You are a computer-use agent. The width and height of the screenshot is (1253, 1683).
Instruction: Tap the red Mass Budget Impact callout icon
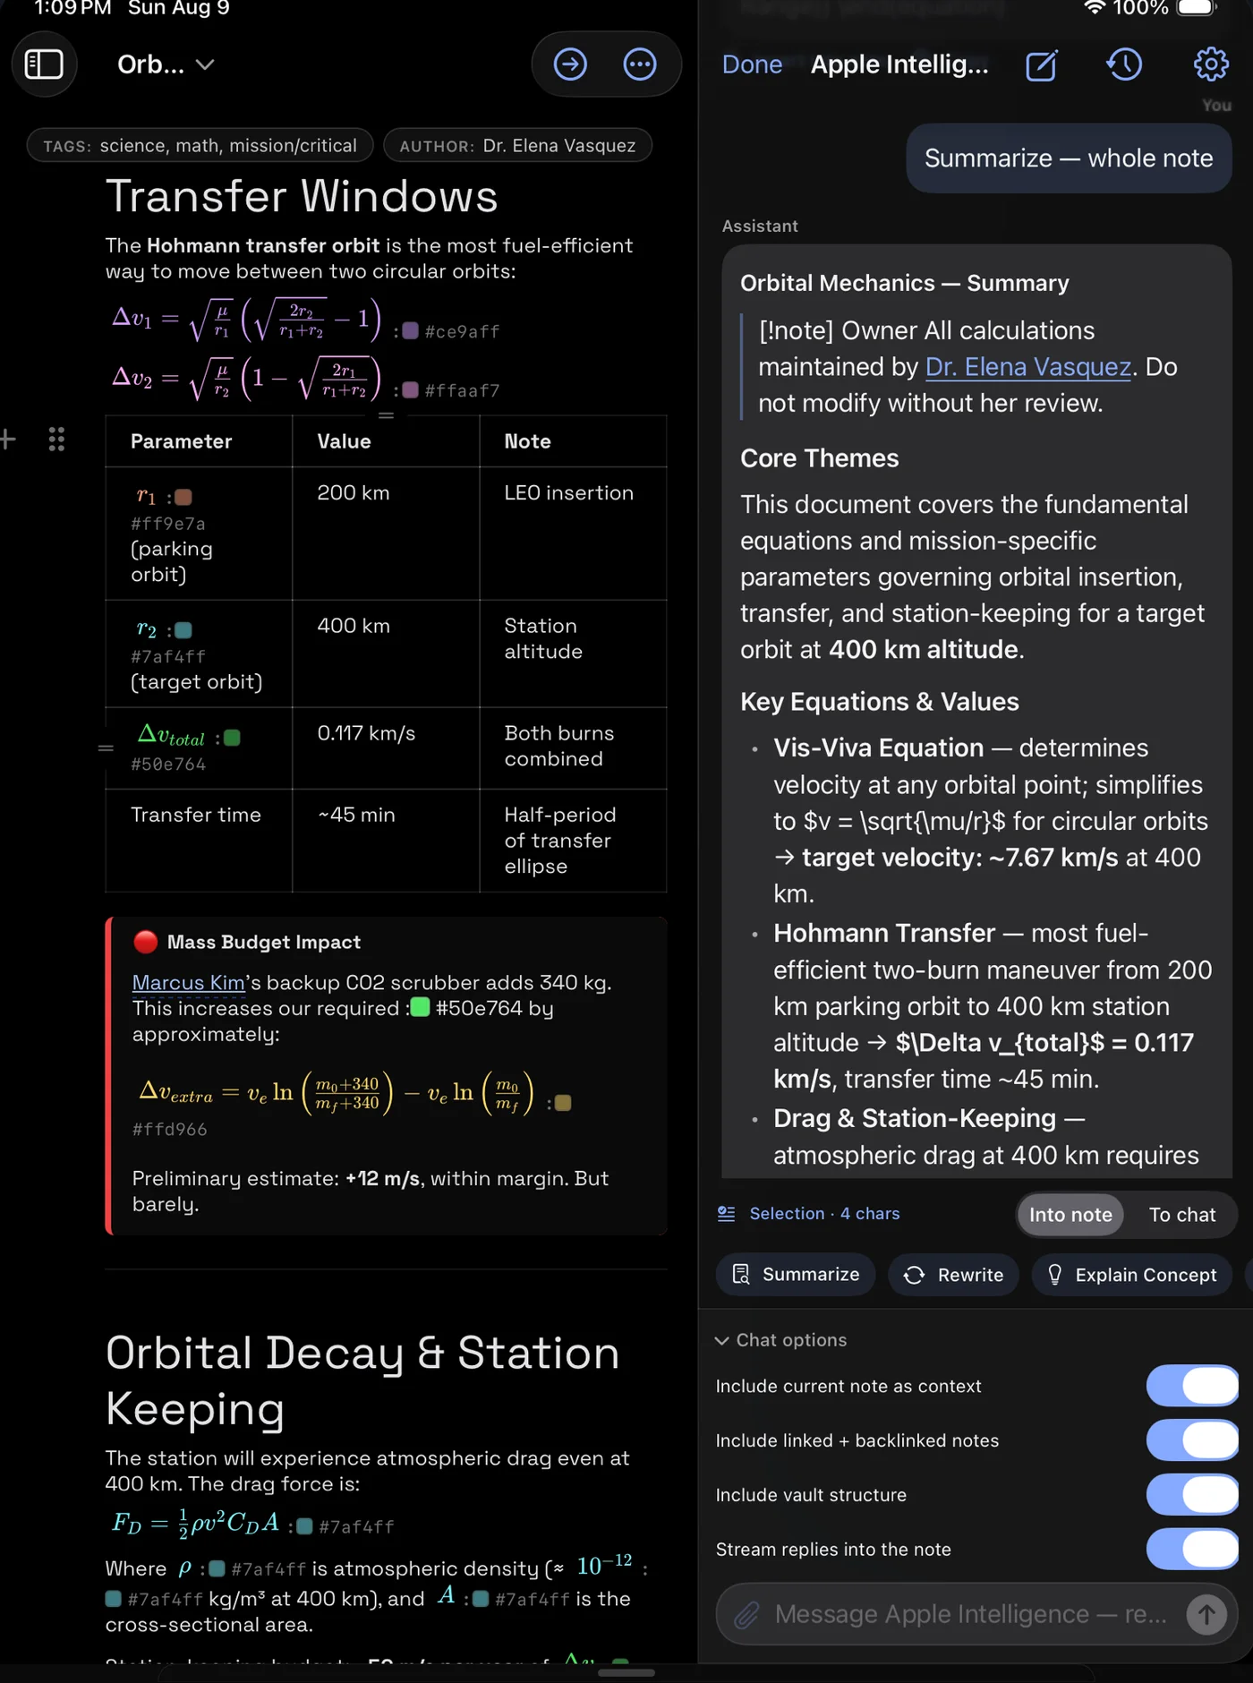pos(145,942)
